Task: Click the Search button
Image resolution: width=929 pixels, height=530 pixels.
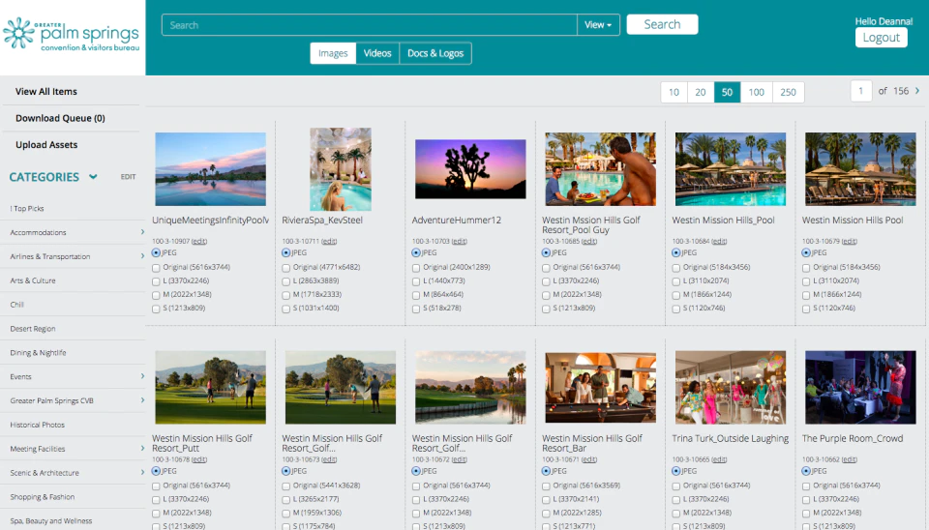Action: 662,24
